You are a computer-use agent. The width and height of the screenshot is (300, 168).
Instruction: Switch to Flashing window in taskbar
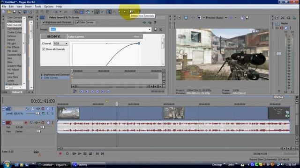point(88,165)
